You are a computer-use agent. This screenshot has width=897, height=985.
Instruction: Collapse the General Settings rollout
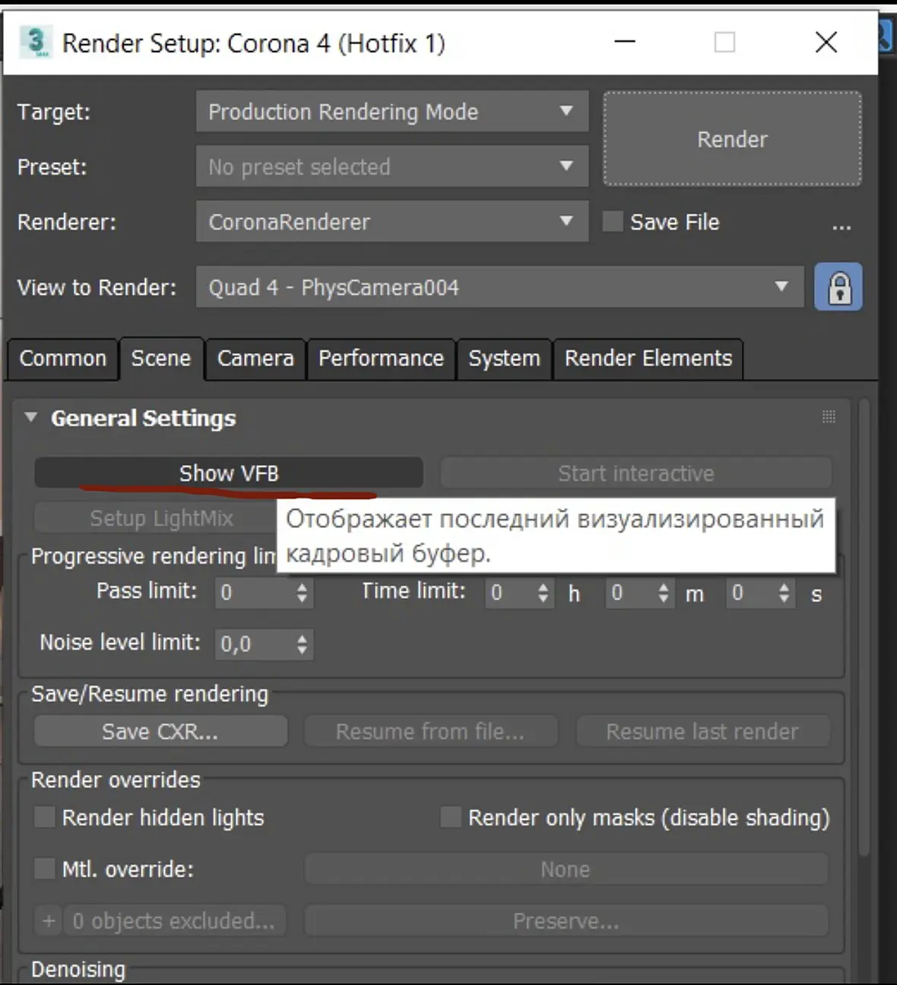[x=31, y=417]
